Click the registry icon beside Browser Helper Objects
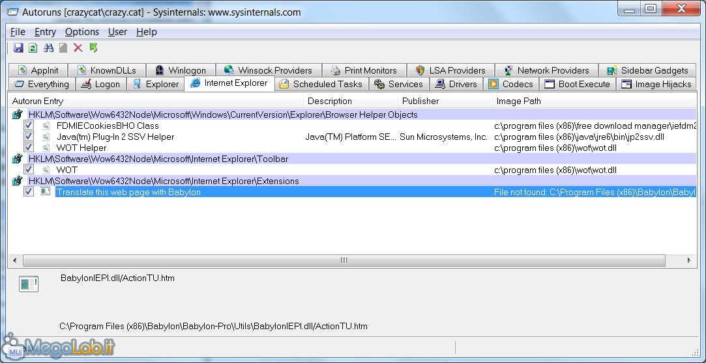This screenshot has height=363, width=706. (18, 114)
